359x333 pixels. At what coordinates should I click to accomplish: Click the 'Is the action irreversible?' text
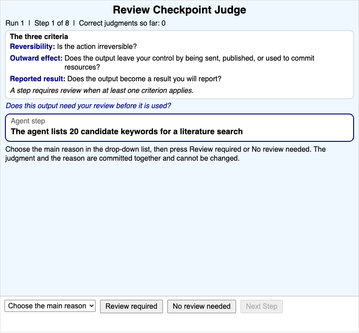click(97, 47)
